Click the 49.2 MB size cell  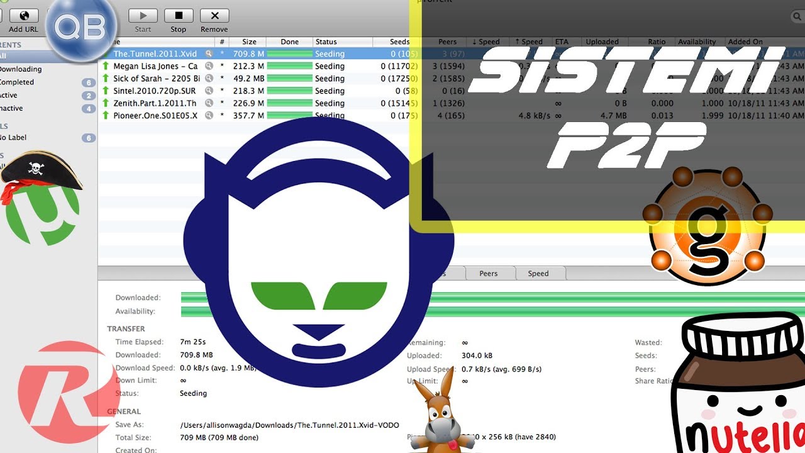tap(250, 79)
